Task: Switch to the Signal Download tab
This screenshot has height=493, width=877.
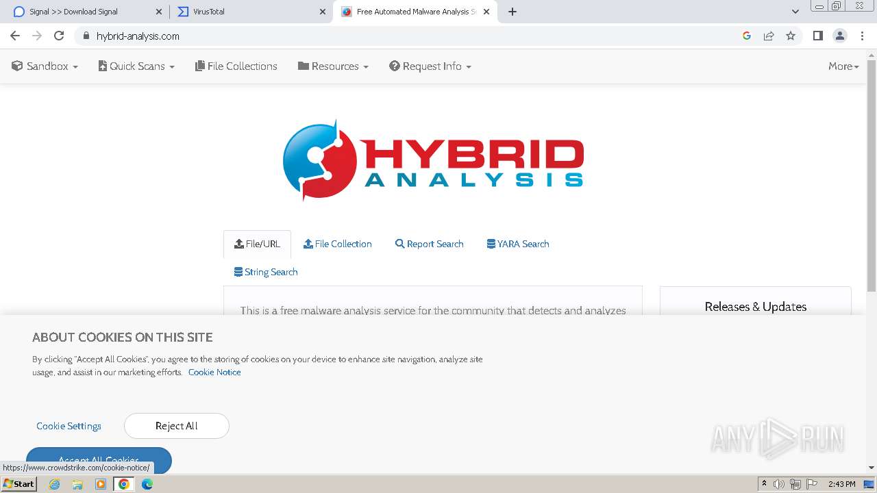Action: (x=86, y=12)
